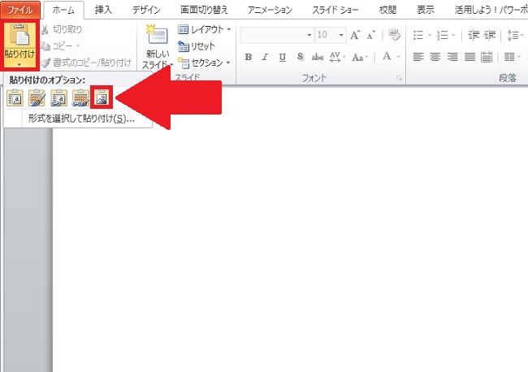
Task: Open the セクション dropdown
Action: (204, 63)
